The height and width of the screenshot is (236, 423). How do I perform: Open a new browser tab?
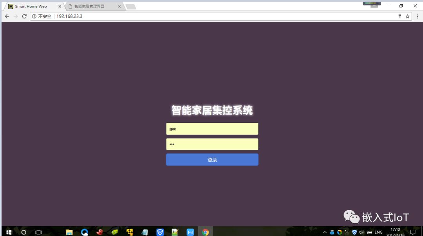(x=131, y=6)
